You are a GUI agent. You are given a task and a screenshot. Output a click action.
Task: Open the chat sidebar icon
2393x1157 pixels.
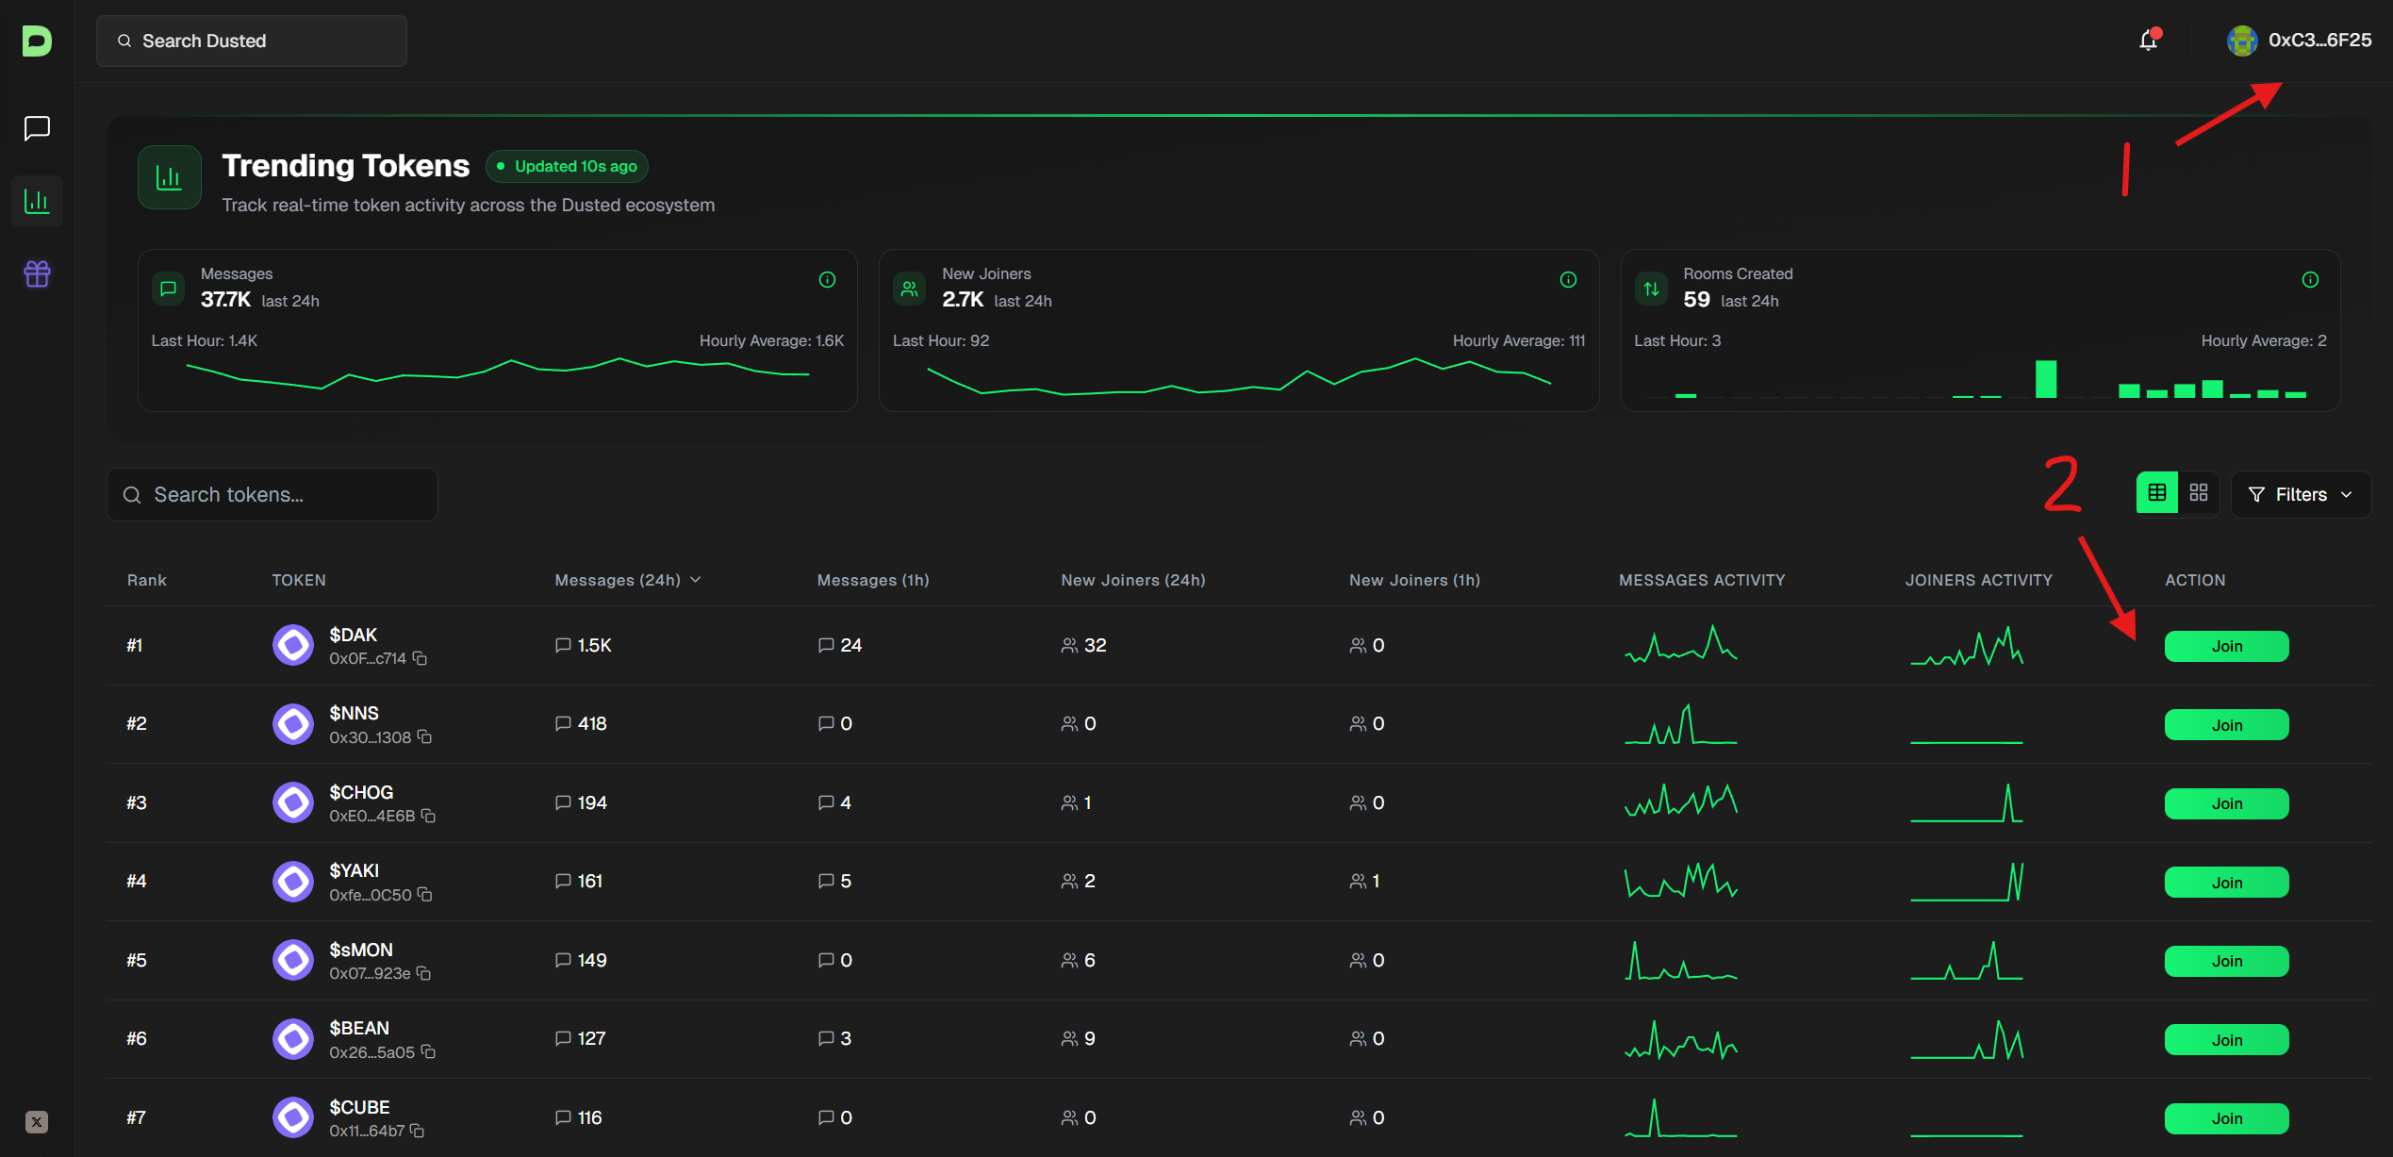(37, 128)
